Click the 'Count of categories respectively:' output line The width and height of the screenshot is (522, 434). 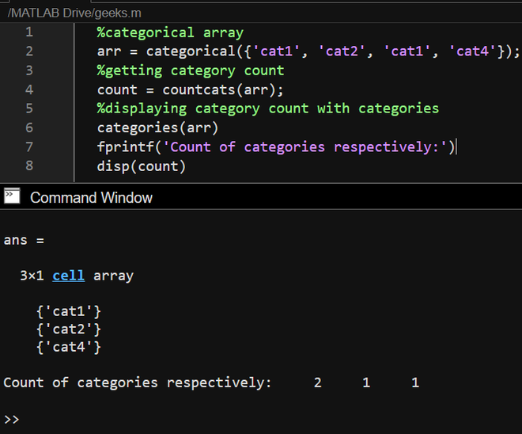[x=137, y=383]
